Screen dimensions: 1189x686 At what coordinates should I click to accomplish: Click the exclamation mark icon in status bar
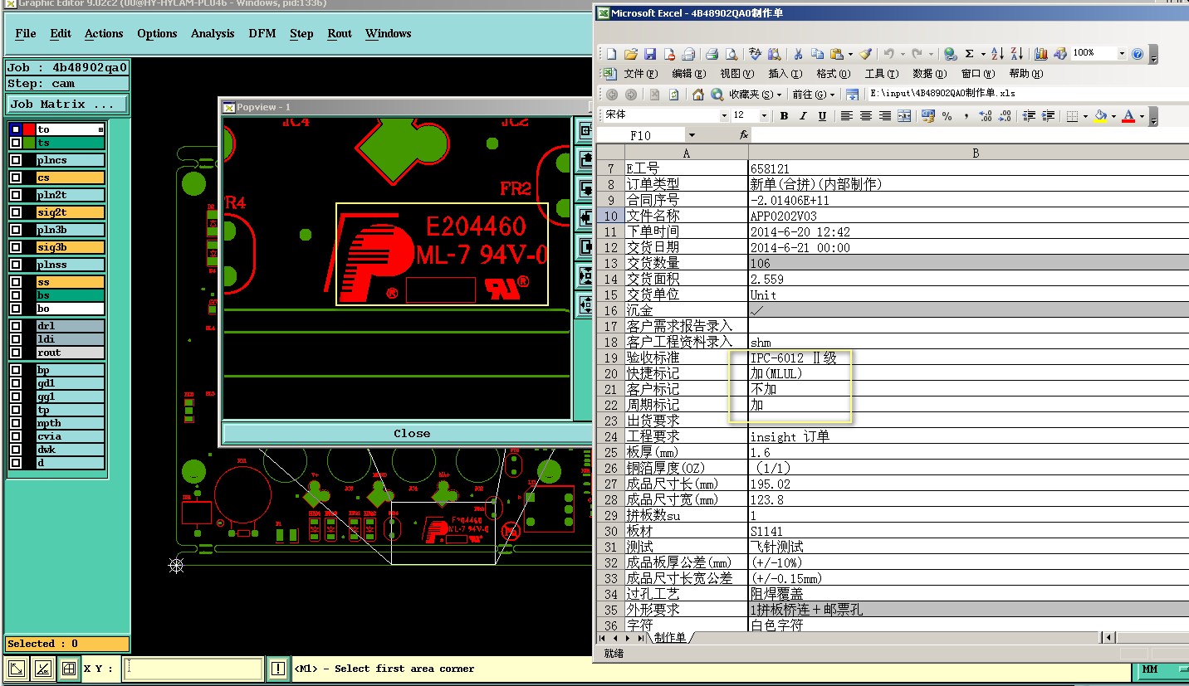278,669
